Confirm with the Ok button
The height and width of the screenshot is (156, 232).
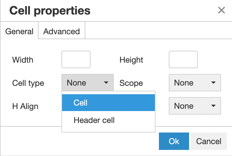click(174, 141)
